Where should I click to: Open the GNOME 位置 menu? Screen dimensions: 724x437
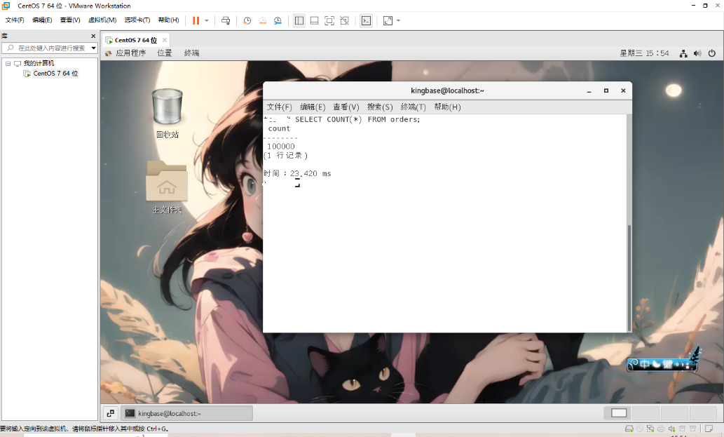165,53
